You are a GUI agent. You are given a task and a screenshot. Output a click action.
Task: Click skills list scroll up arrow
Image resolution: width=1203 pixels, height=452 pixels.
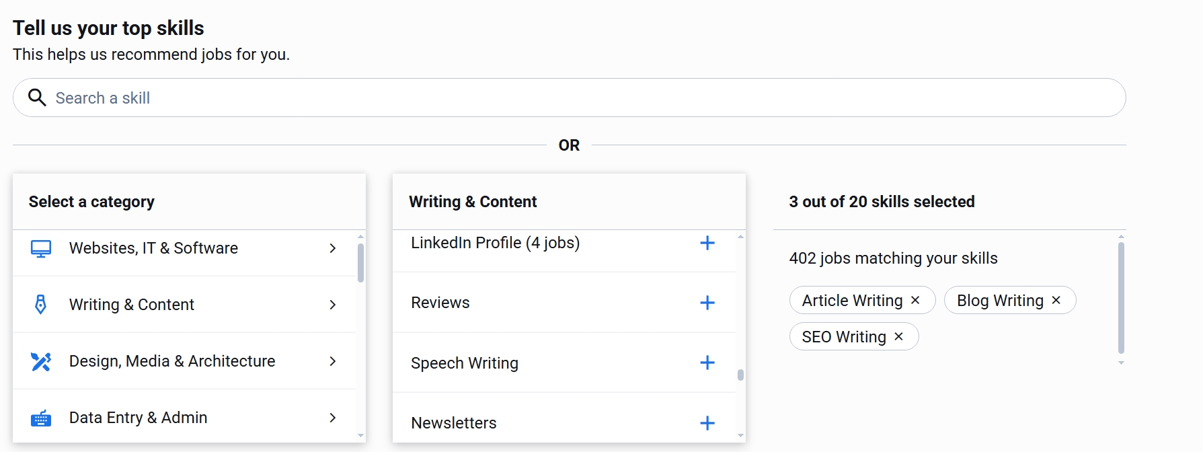pyautogui.click(x=740, y=237)
